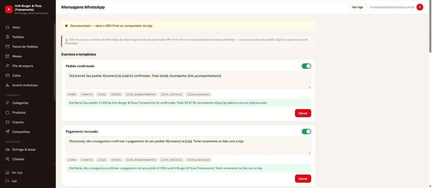Insert {loja} tag in Pedido confirmado

pos(102,95)
